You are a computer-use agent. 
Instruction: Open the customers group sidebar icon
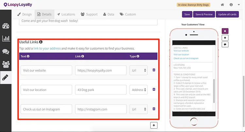pos(6,64)
